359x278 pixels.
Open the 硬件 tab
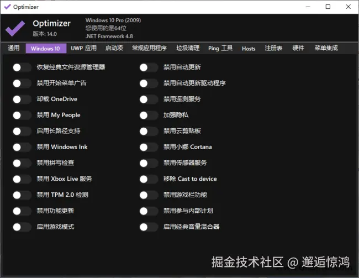click(298, 48)
